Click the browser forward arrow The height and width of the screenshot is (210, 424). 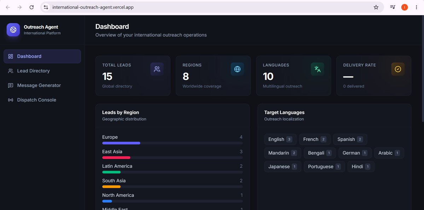[19, 7]
